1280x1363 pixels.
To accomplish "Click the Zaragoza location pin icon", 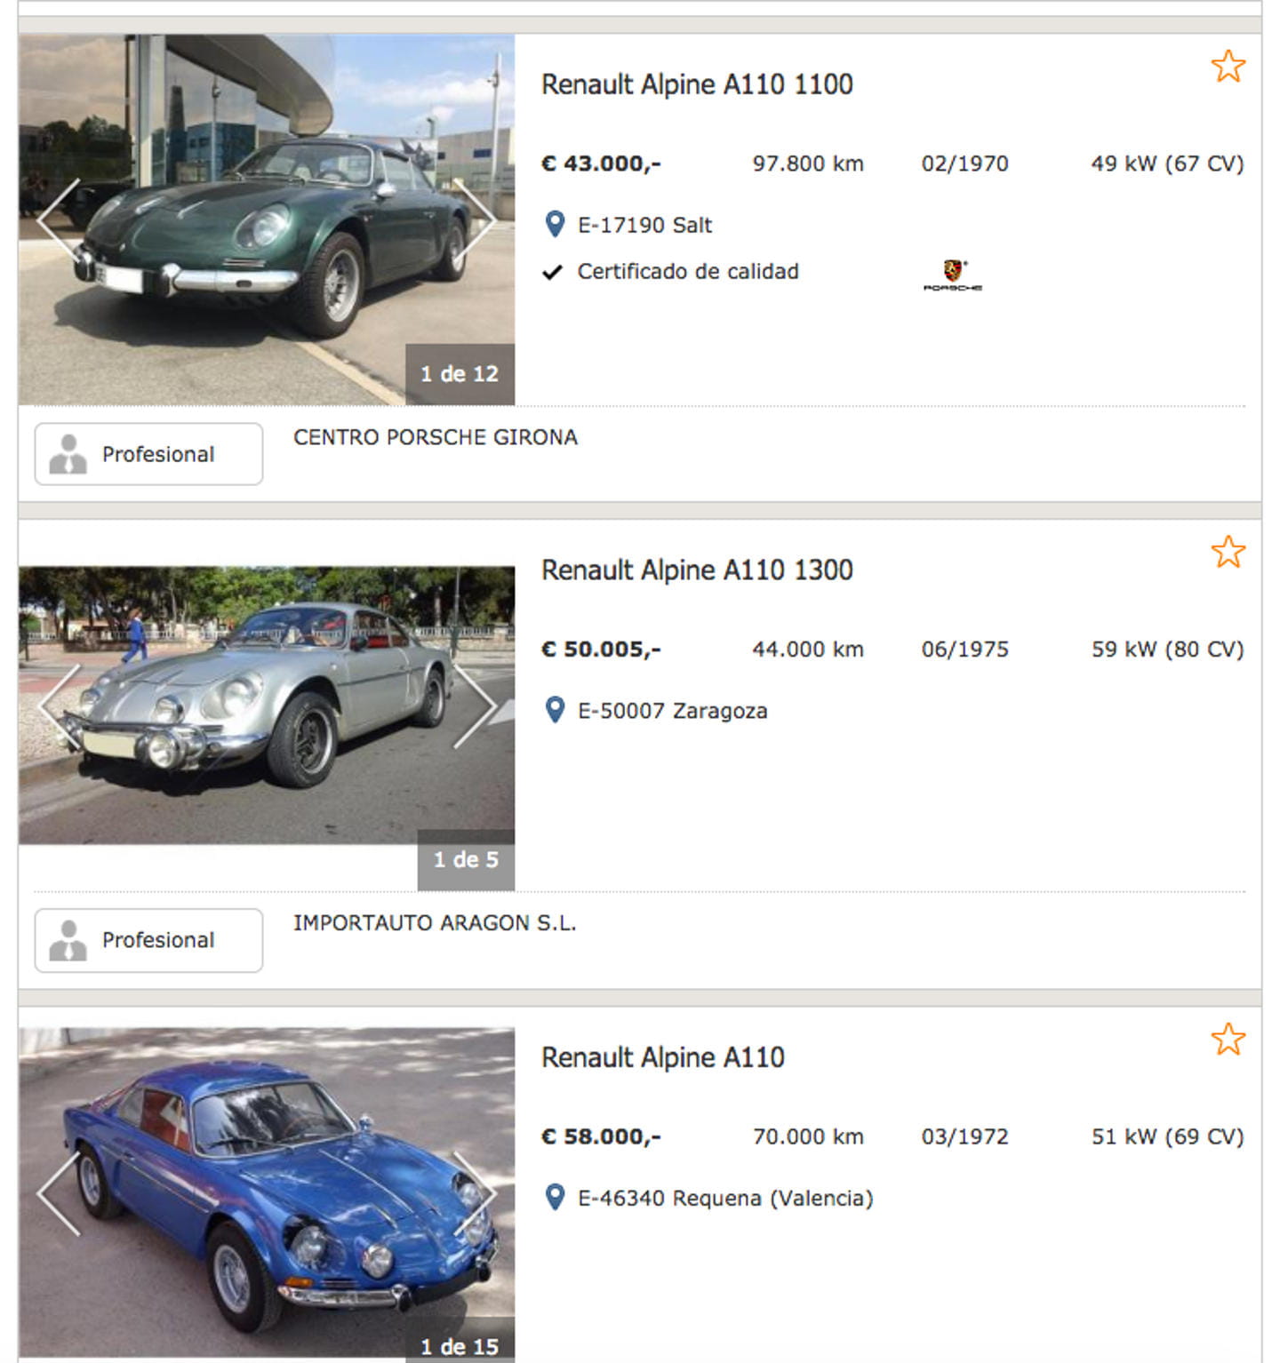I will tap(555, 711).
